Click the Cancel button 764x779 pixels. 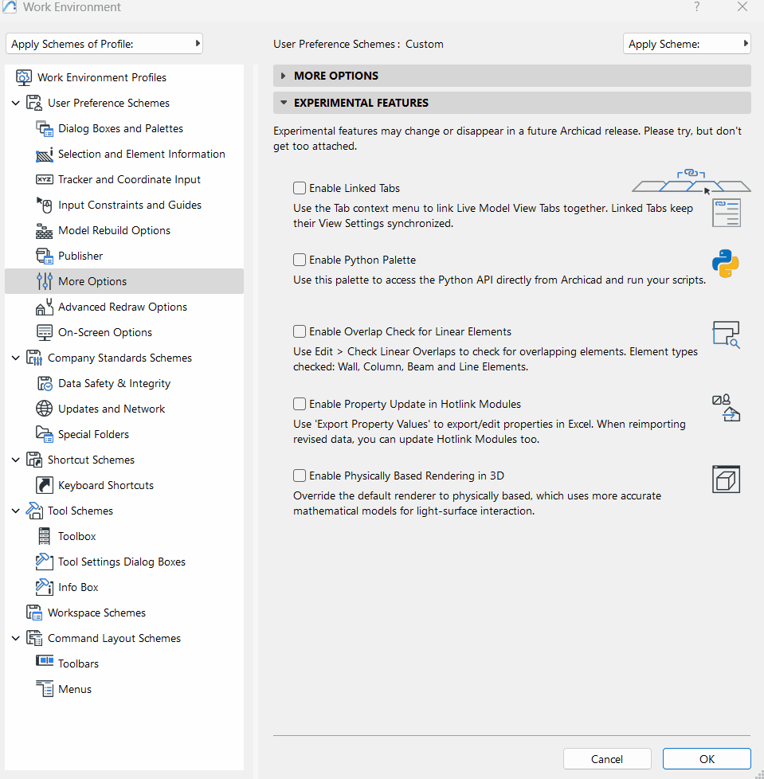tap(607, 758)
